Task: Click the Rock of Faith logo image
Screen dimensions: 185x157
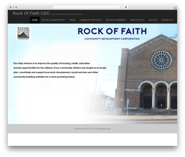Action: pos(23,33)
